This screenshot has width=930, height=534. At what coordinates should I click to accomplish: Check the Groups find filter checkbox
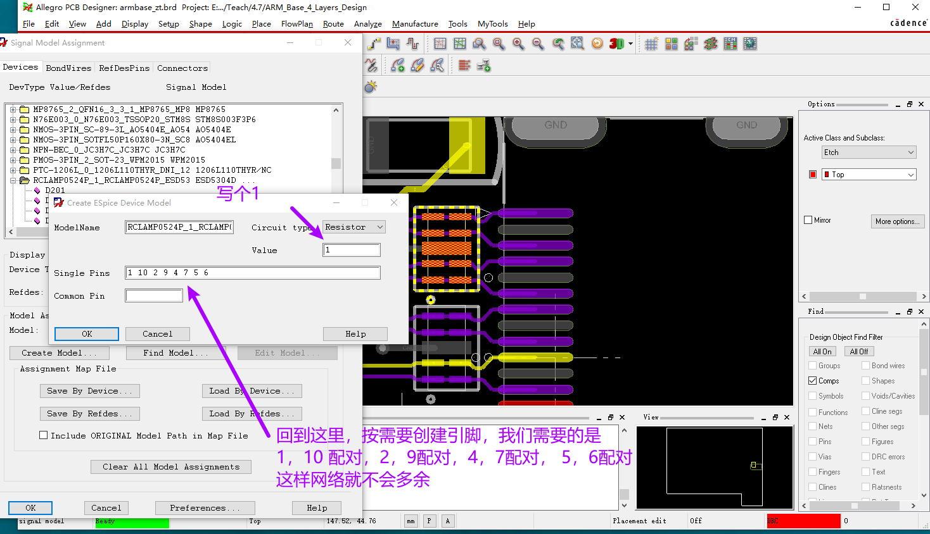(813, 365)
